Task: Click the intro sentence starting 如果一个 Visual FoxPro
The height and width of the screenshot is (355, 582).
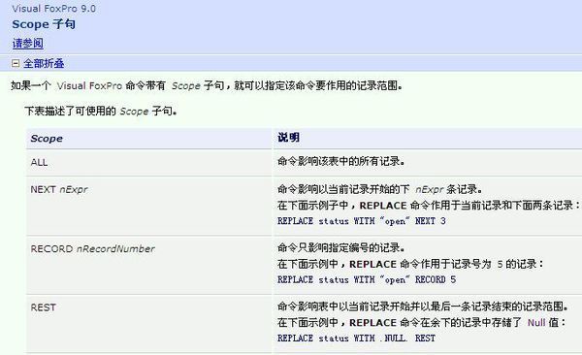Action: pos(207,85)
